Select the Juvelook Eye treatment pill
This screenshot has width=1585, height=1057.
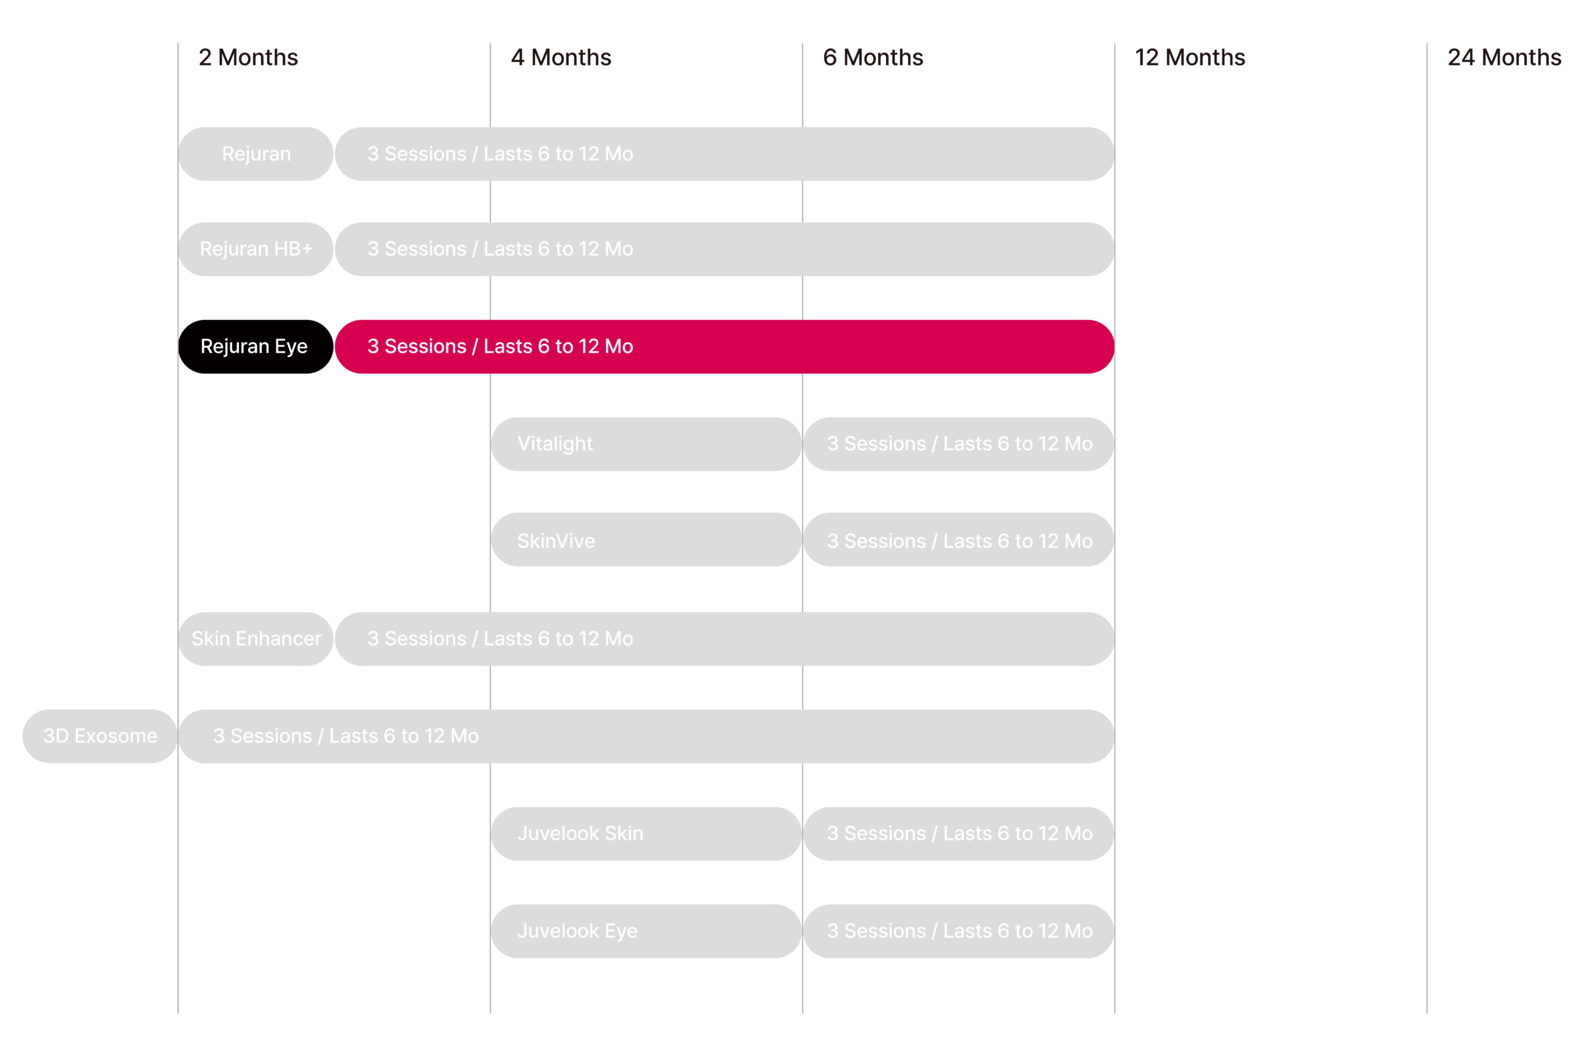tap(646, 931)
